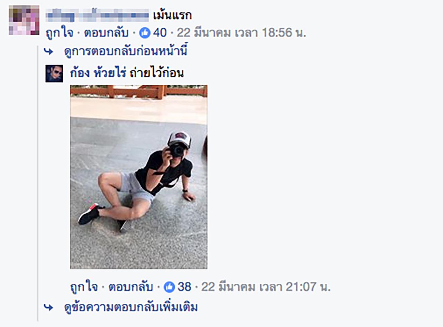Click the like thumb icon beside 38
The height and width of the screenshot is (327, 443).
point(169,287)
